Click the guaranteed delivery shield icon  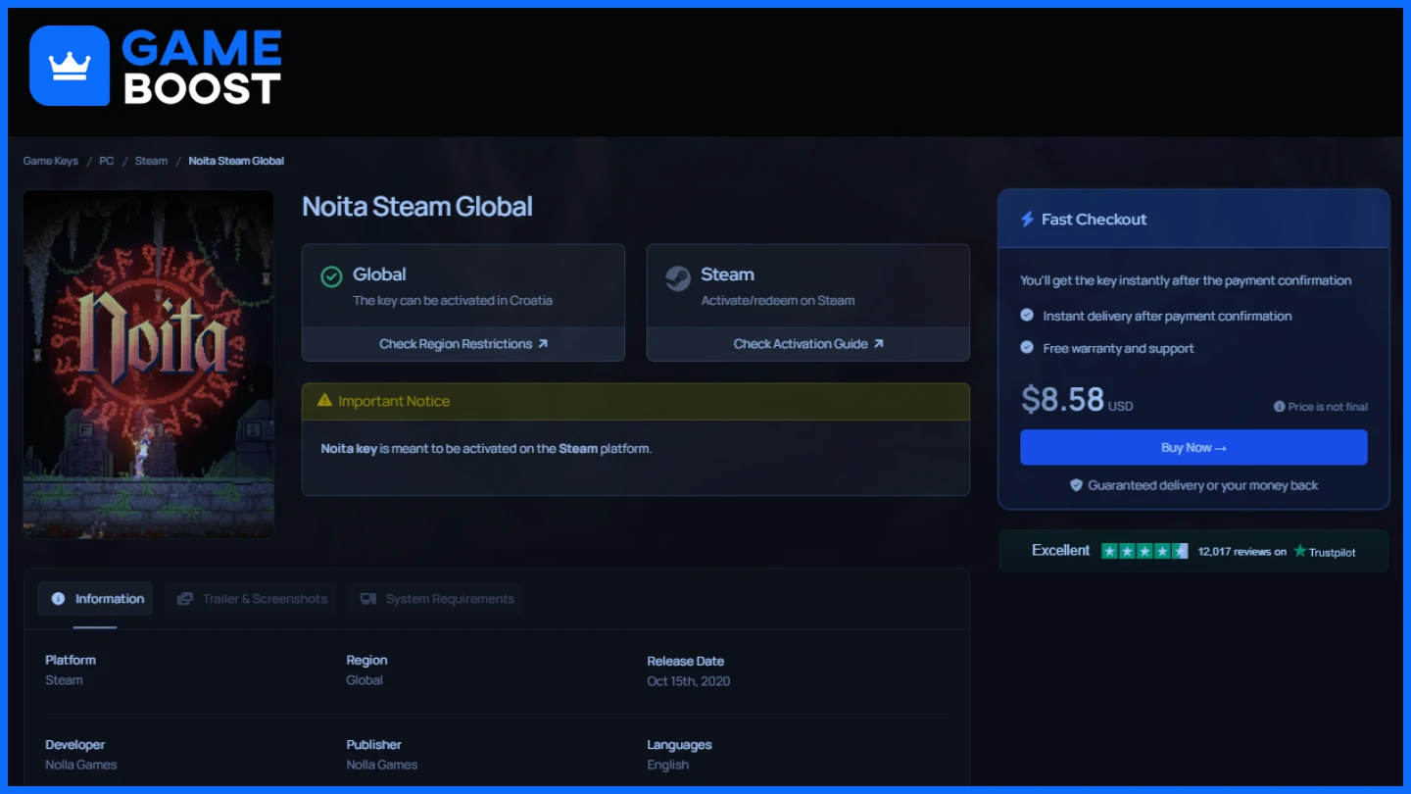(x=1076, y=485)
